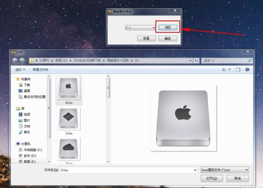The width and height of the screenshot is (263, 188).
Task: Click the 文件名 input field
Action: tap(127, 170)
